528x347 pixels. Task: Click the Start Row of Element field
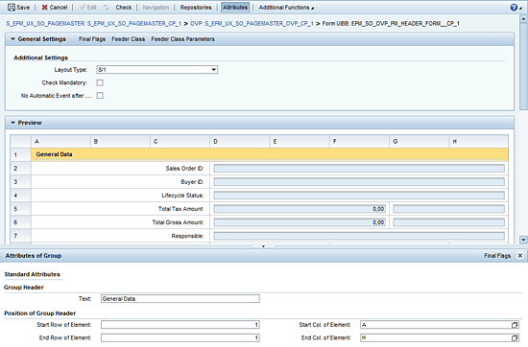pos(180,325)
